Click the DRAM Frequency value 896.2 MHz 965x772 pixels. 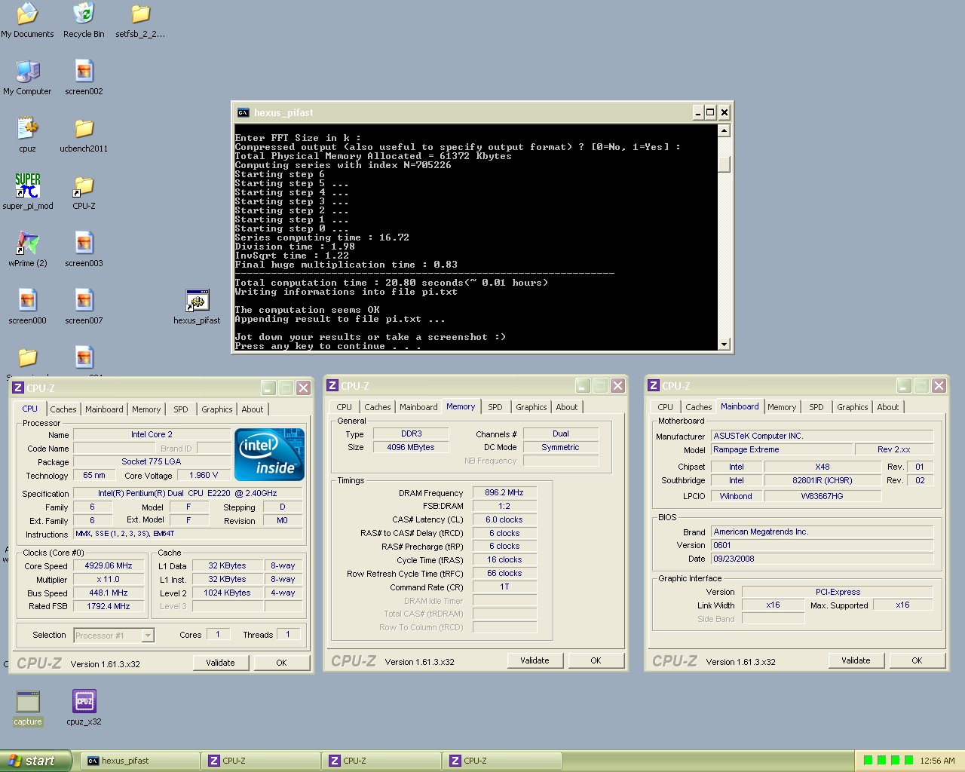click(x=504, y=492)
